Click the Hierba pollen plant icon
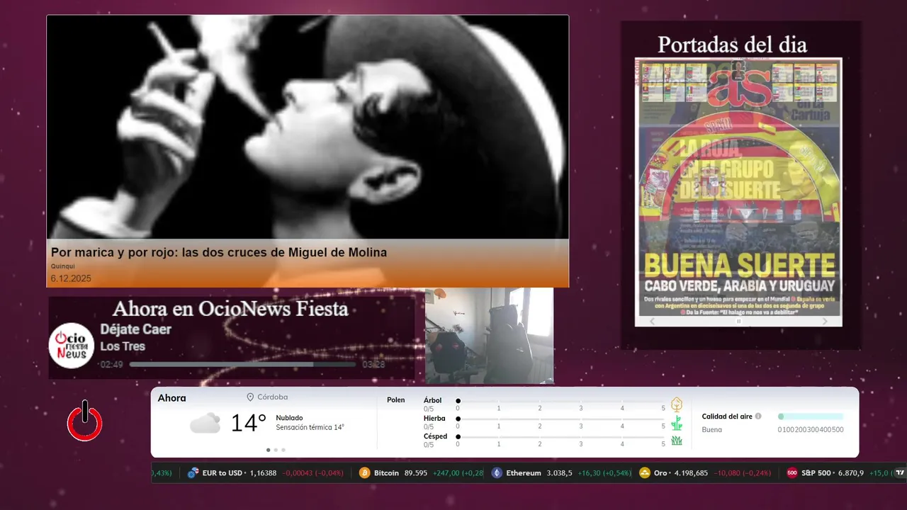Image resolution: width=907 pixels, height=510 pixels. click(x=677, y=423)
